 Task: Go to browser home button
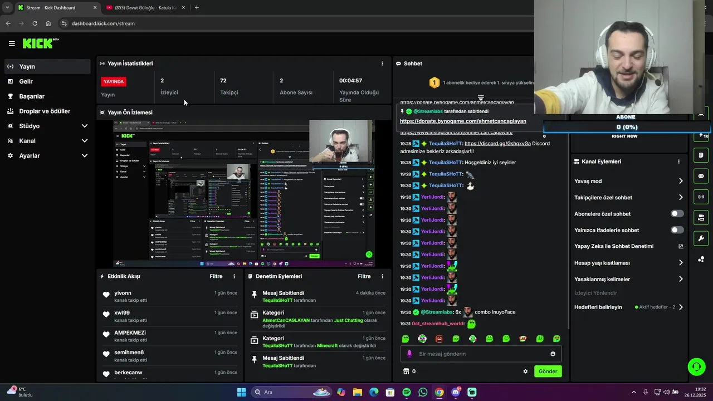tap(48, 23)
